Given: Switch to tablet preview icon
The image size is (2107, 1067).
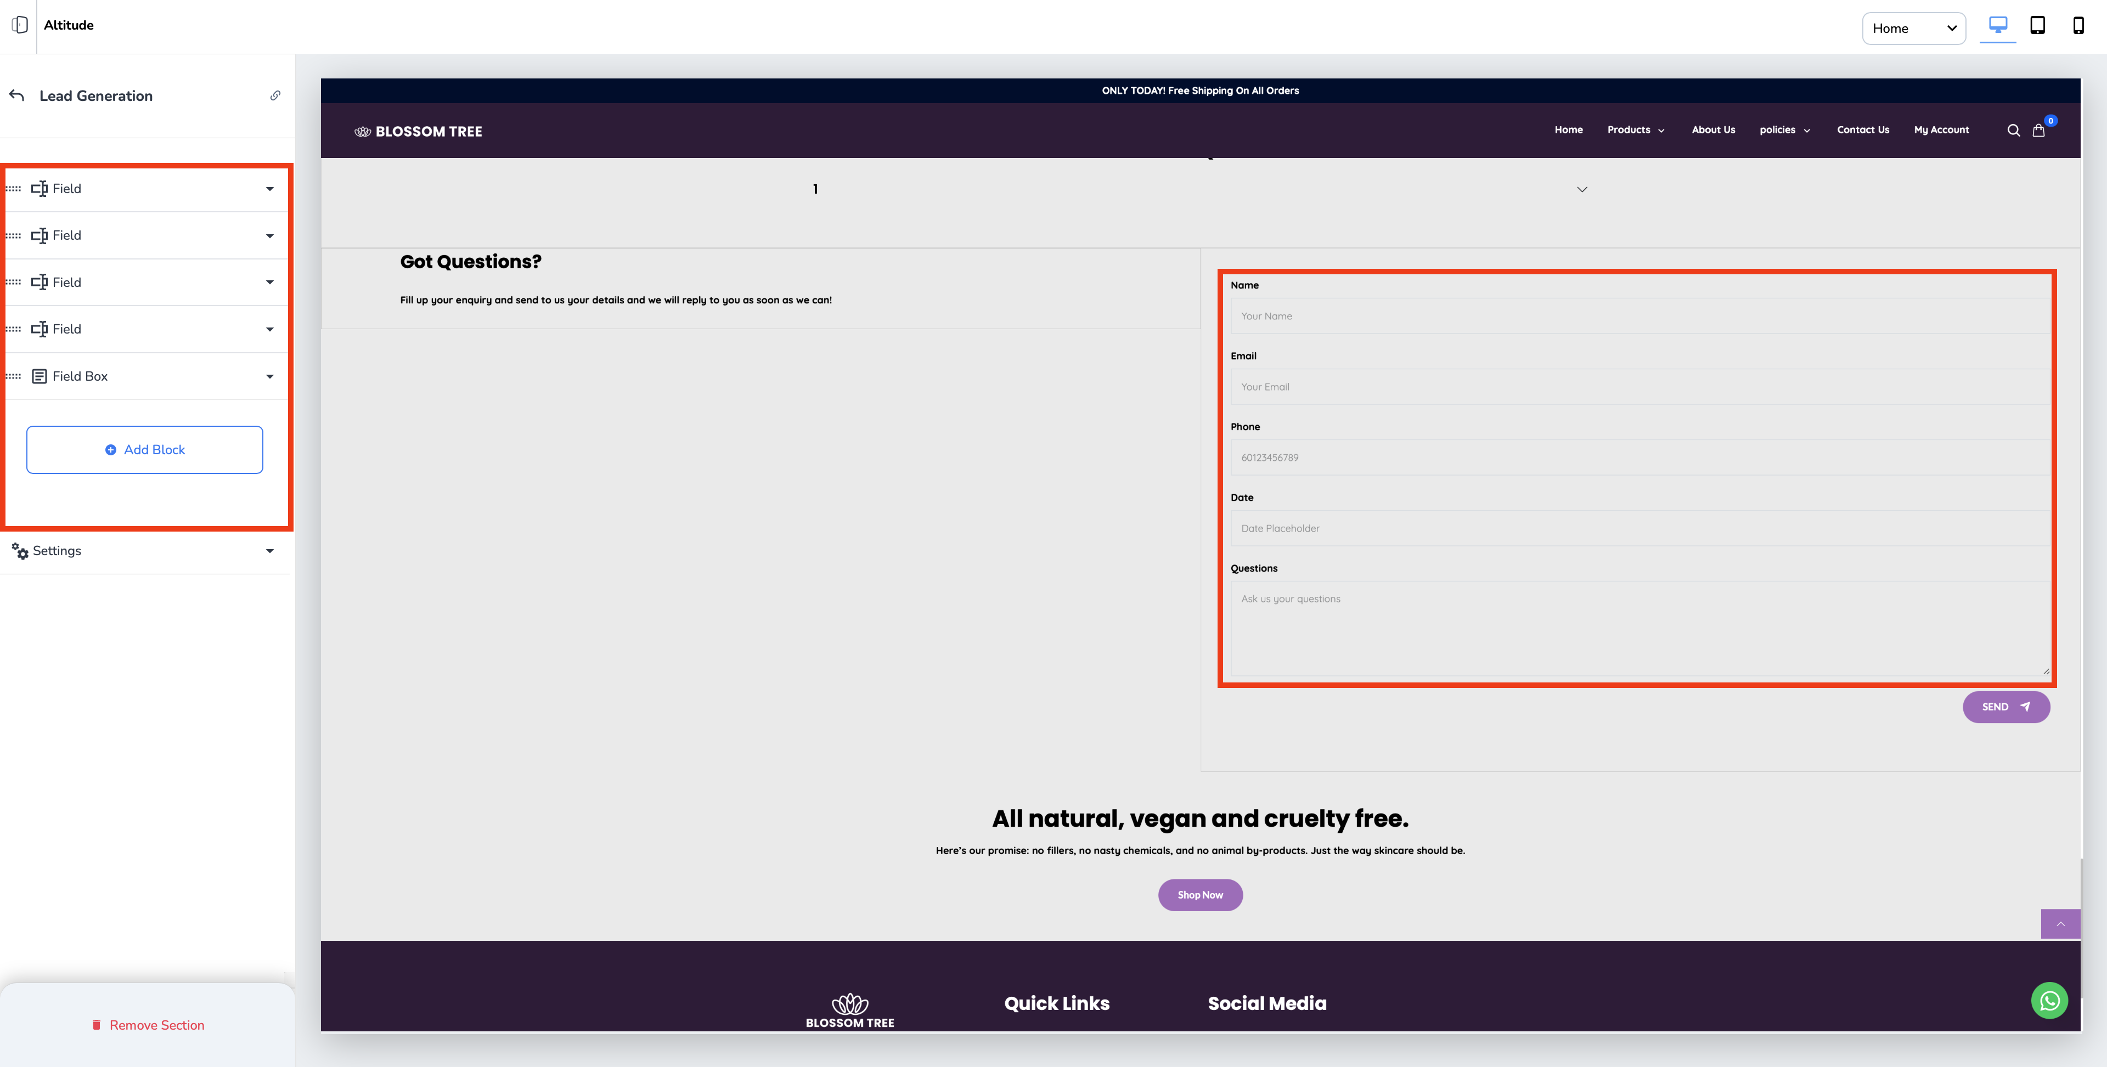Looking at the screenshot, I should tap(2037, 25).
